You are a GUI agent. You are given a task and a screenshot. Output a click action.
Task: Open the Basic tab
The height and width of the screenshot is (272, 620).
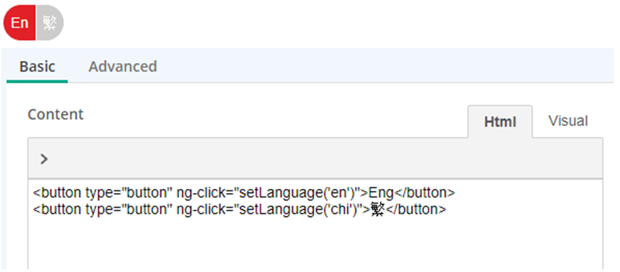click(x=37, y=66)
